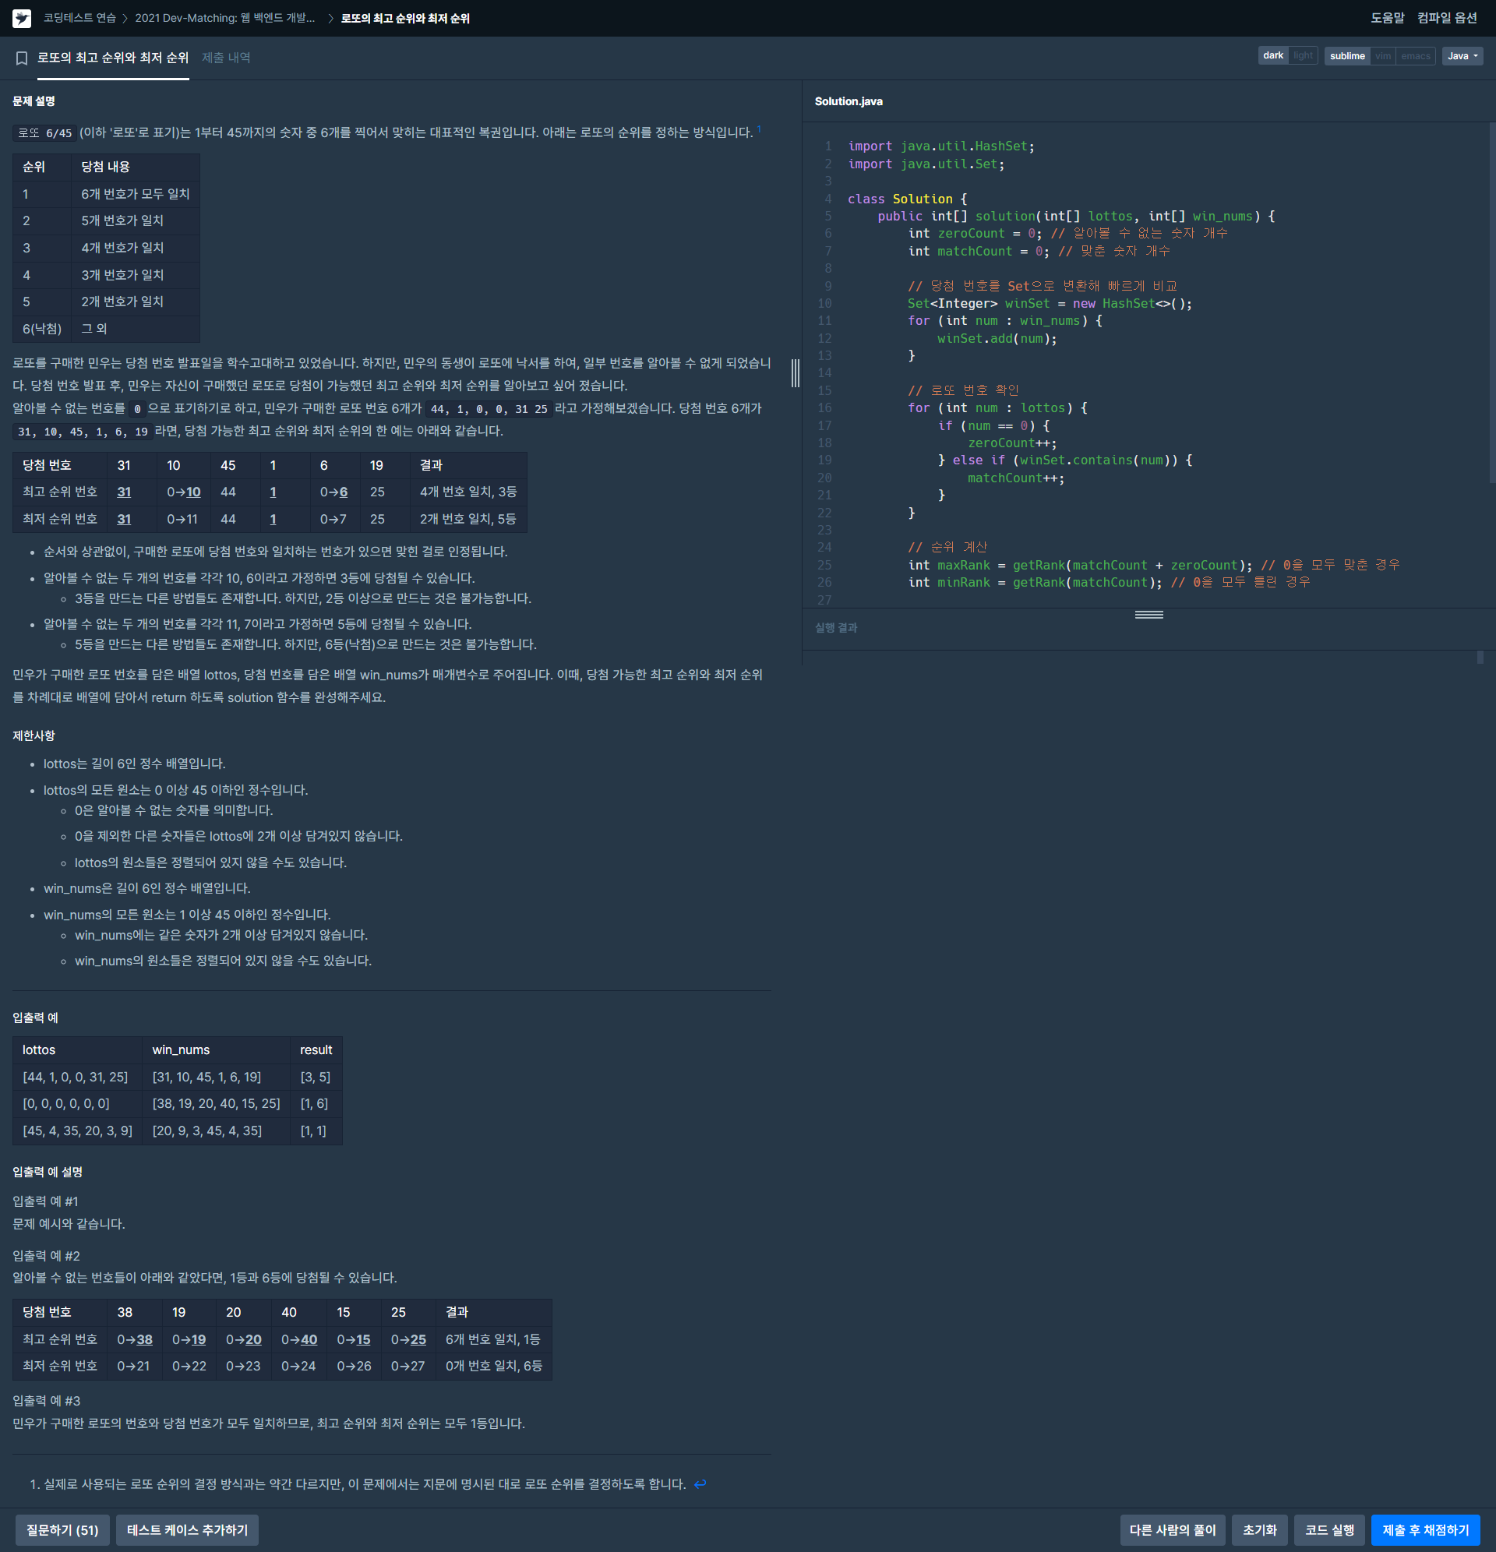Screen dimensions: 1496x1552
Task: Open 도움말 menu in header
Action: pyautogui.click(x=1387, y=18)
